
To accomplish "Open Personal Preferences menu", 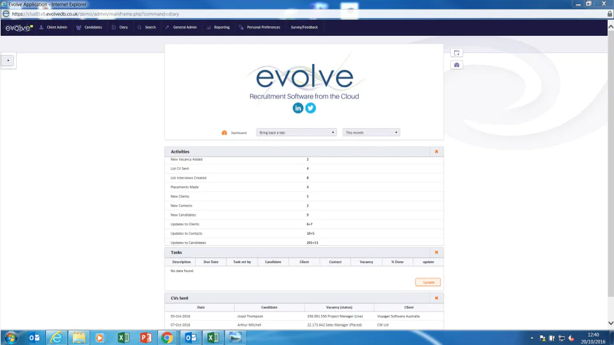I will (259, 28).
